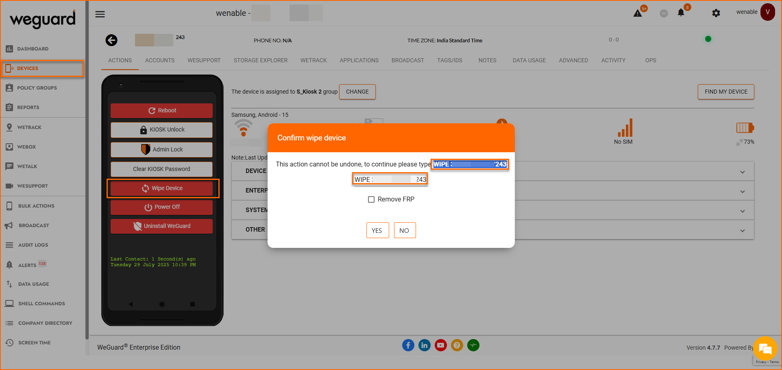Switch to the ACTIVITY tab

[613, 60]
